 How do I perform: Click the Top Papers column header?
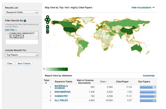[144, 82]
